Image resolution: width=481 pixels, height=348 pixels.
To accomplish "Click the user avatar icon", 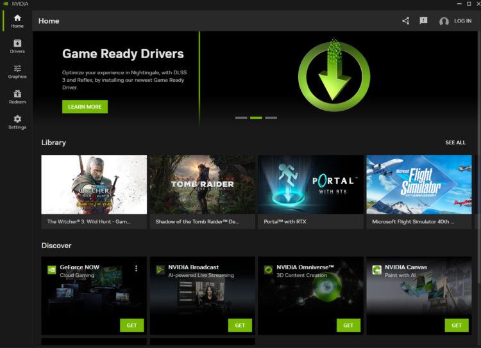I will pos(444,21).
